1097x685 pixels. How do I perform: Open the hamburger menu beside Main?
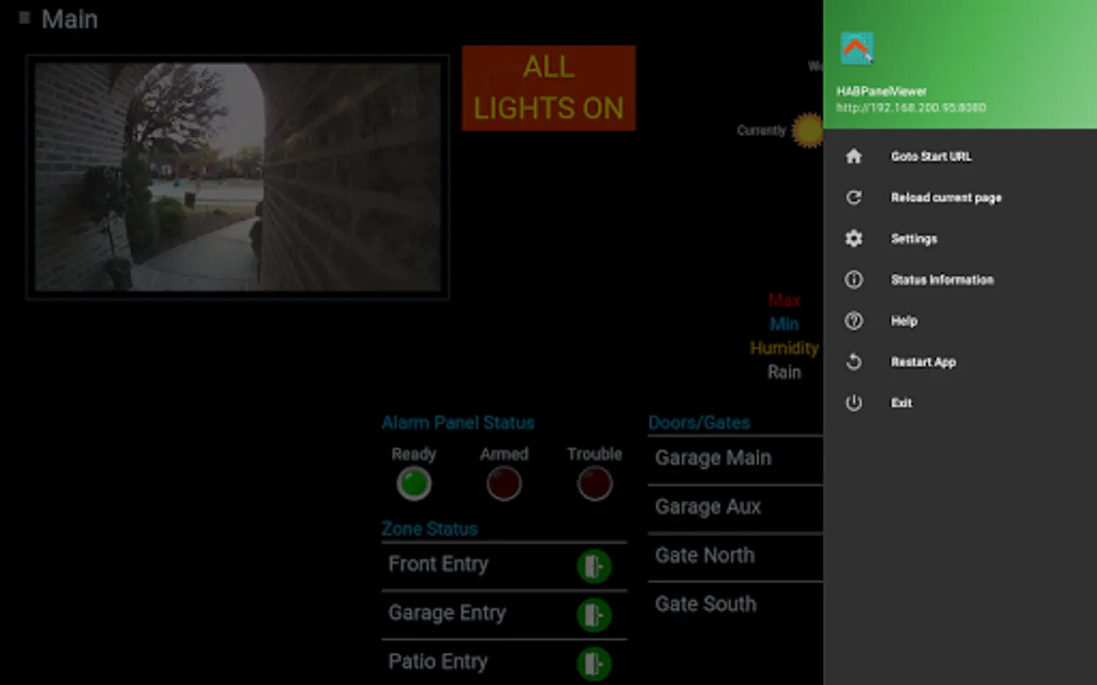coord(24,18)
